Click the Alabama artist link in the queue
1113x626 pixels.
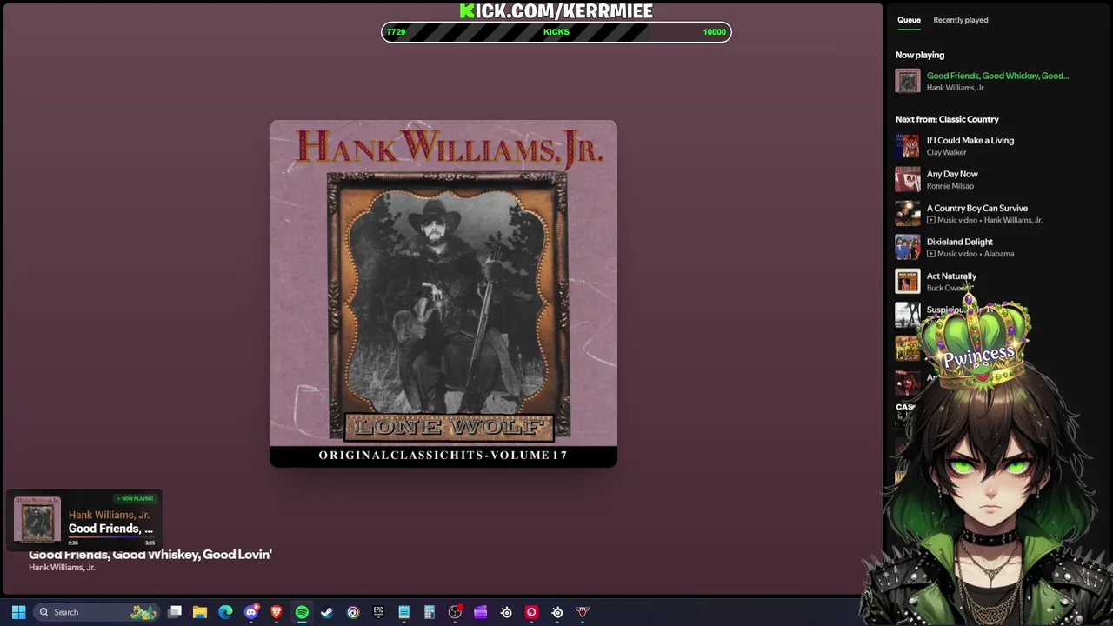click(999, 254)
